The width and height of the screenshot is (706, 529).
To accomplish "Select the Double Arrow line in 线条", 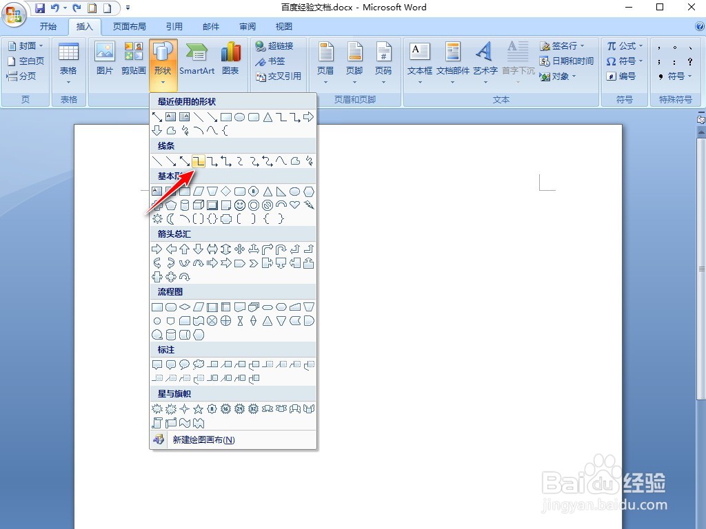I will pyautogui.click(x=185, y=160).
